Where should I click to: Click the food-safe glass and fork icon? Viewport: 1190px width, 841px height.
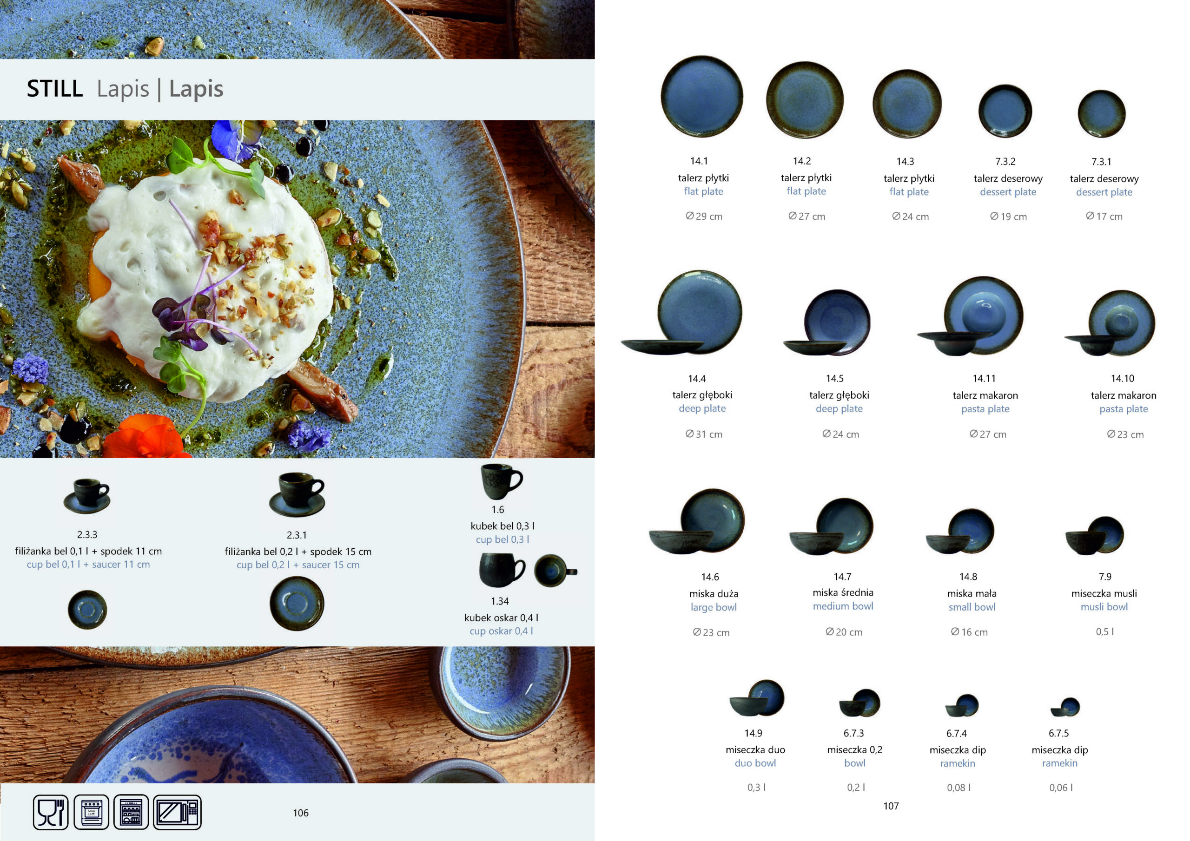tap(50, 812)
